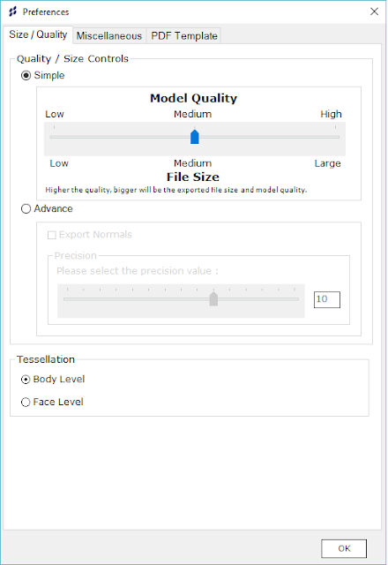The width and height of the screenshot is (388, 565).
Task: Switch to the Miscellaneous tab
Action: coord(109,35)
